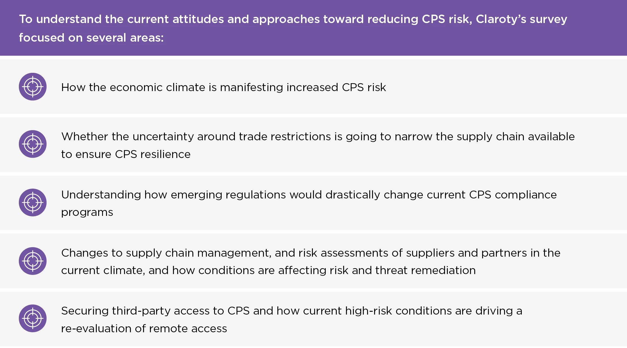Screen dimensions: 627x348
Task: Select the header line "focused on several areas:"
Action: point(91,38)
